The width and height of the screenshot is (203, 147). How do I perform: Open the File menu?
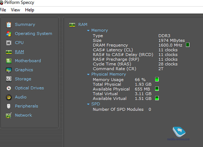3,10
